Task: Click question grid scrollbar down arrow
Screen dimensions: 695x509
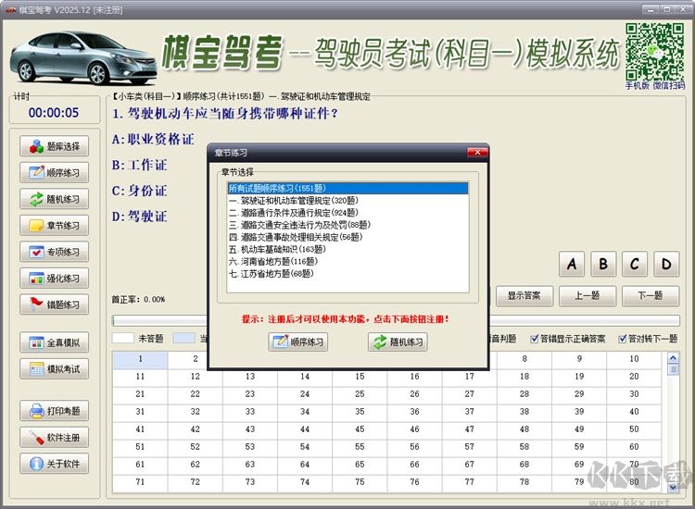Action: point(673,488)
